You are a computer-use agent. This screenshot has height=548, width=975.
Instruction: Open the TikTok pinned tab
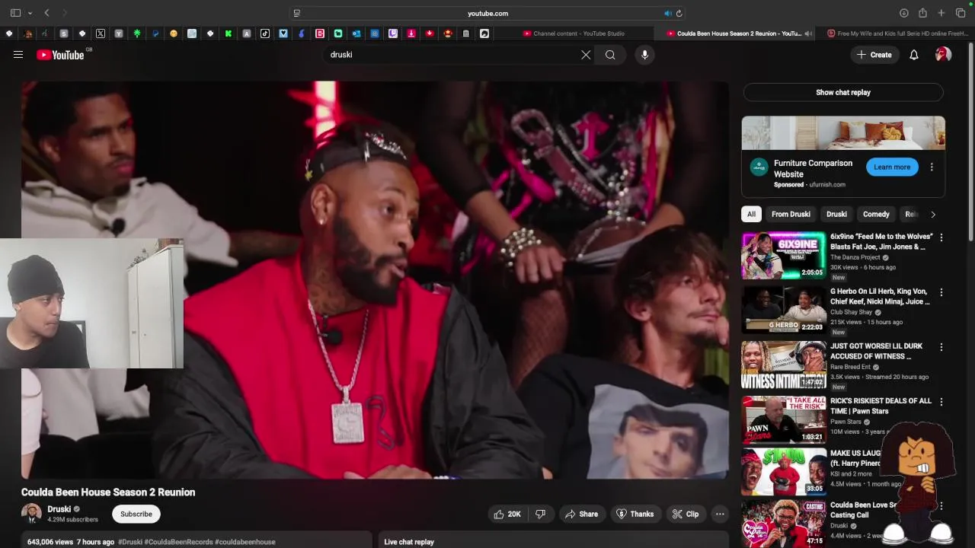tap(265, 33)
